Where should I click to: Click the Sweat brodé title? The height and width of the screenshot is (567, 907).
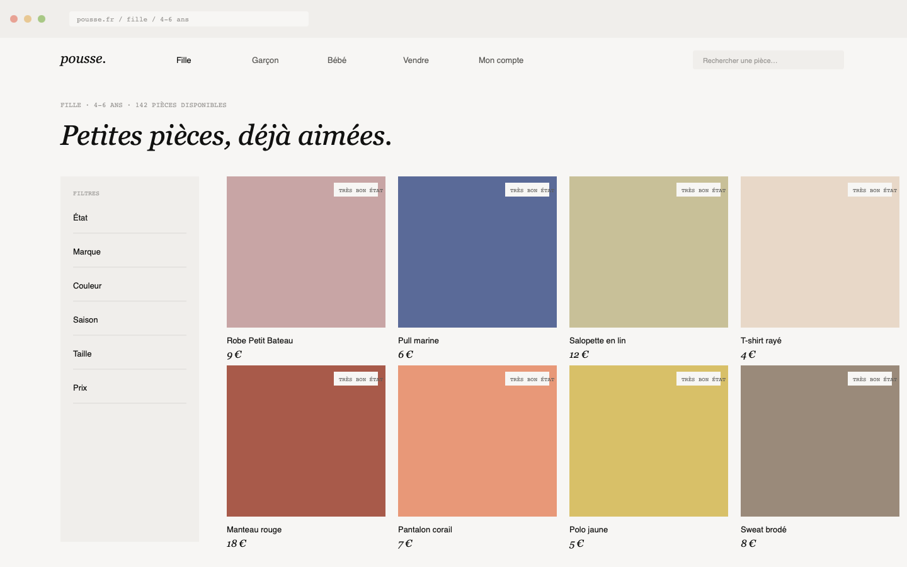(763, 530)
